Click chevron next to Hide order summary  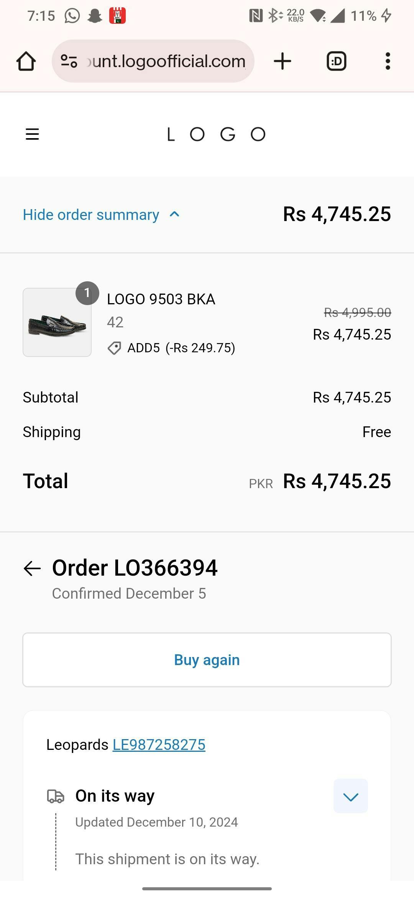[x=174, y=215]
